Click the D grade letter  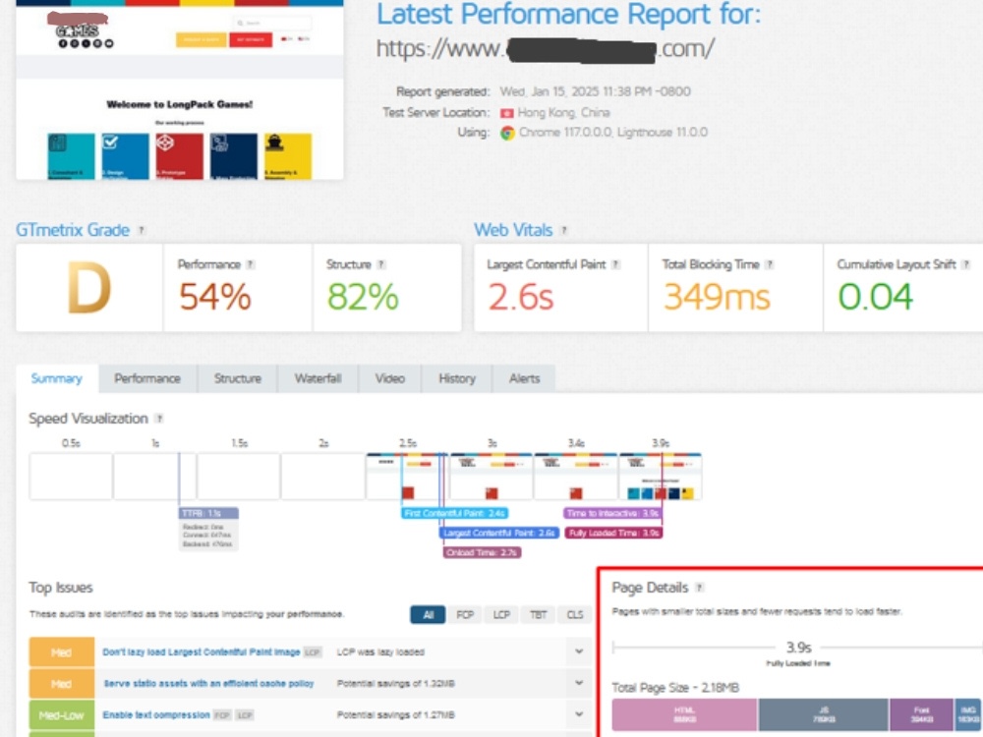coord(89,288)
